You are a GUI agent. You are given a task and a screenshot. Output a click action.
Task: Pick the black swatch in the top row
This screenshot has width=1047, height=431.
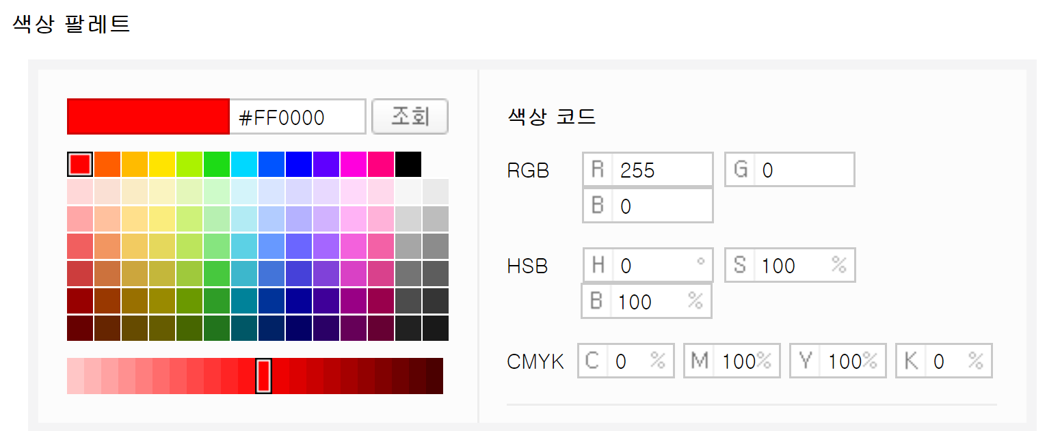pyautogui.click(x=408, y=165)
